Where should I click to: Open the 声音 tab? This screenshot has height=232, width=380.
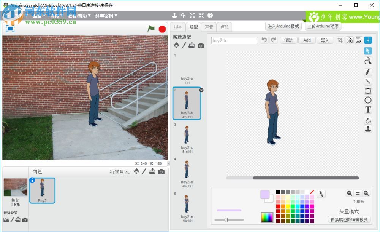coord(209,27)
